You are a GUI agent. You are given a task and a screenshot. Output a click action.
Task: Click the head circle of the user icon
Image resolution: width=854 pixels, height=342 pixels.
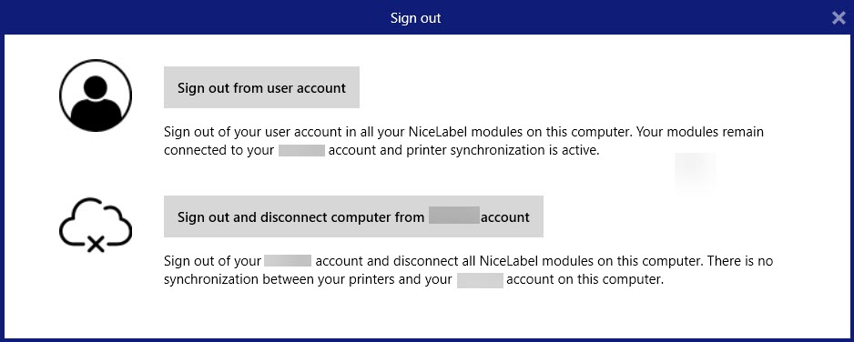(96, 87)
